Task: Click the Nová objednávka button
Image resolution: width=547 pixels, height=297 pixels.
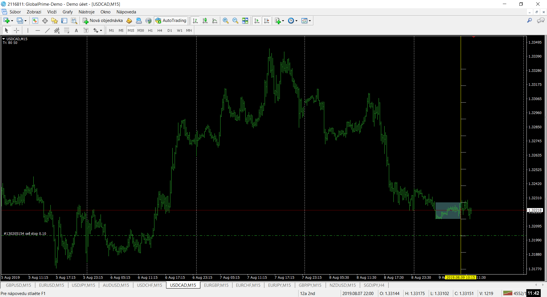Action: 103,21
